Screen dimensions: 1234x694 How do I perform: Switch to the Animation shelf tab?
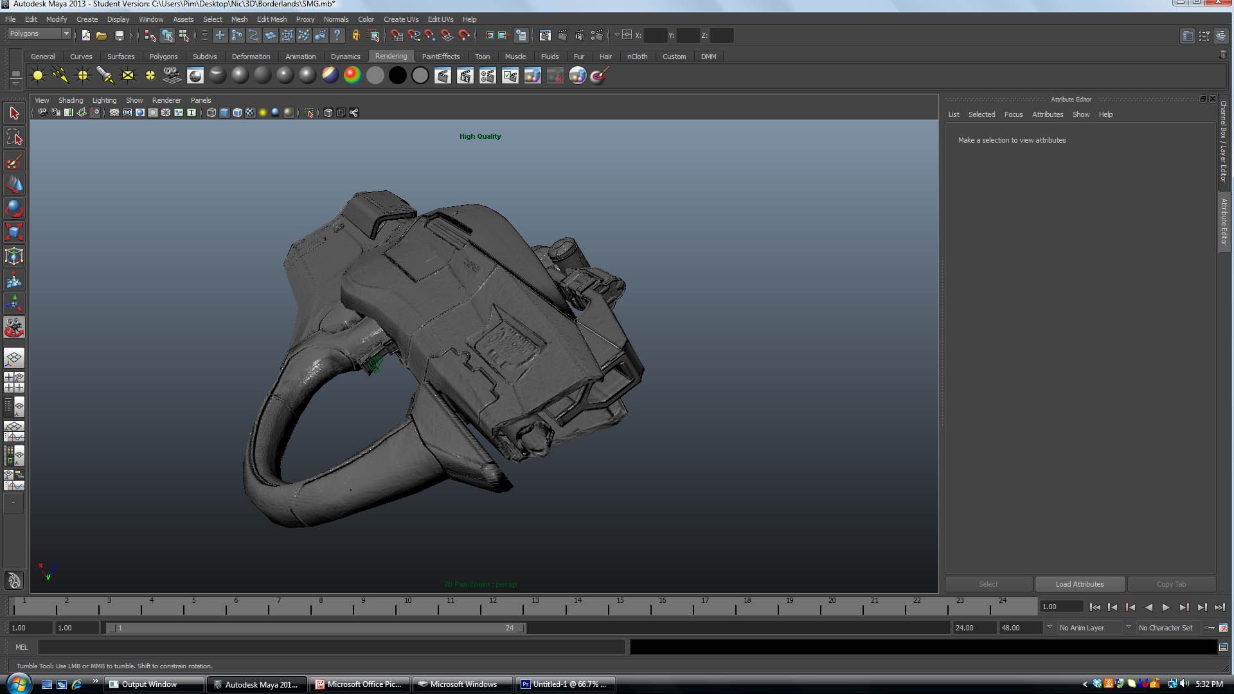(301, 57)
